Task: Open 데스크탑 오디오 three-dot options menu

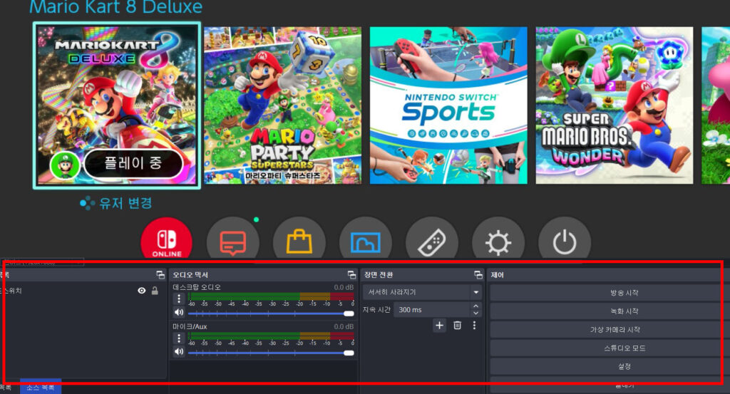Action: point(179,299)
